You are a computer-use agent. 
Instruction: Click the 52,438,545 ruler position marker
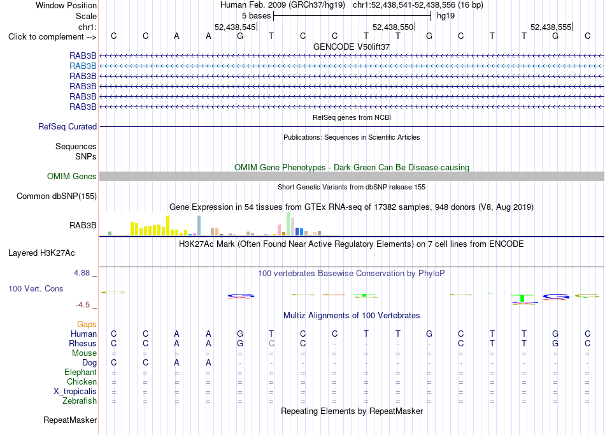click(x=236, y=27)
